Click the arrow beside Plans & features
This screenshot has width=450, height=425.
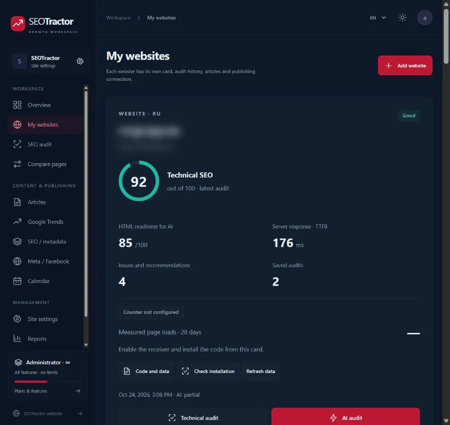pos(78,391)
